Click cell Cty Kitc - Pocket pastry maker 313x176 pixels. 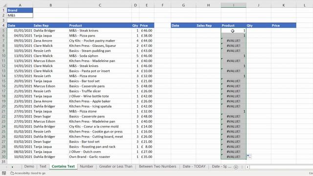pos(100,41)
